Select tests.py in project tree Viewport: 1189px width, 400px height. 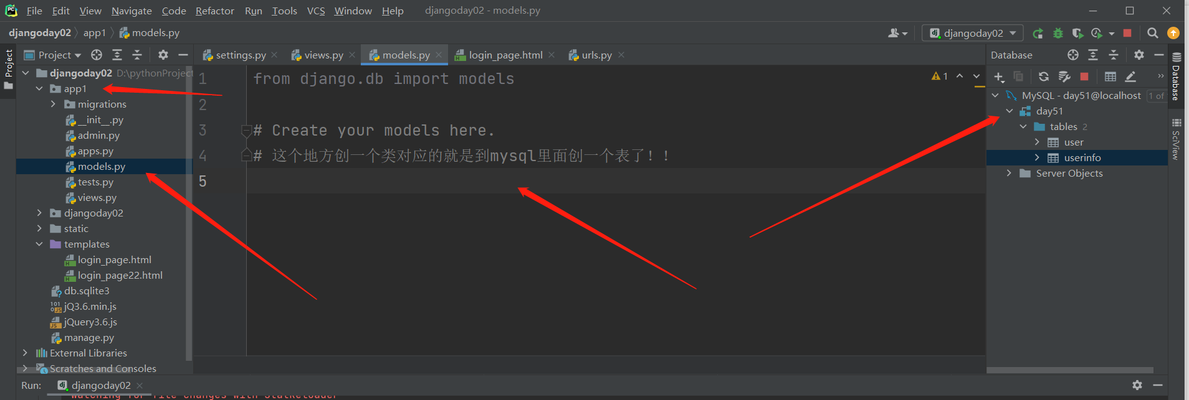tap(95, 182)
